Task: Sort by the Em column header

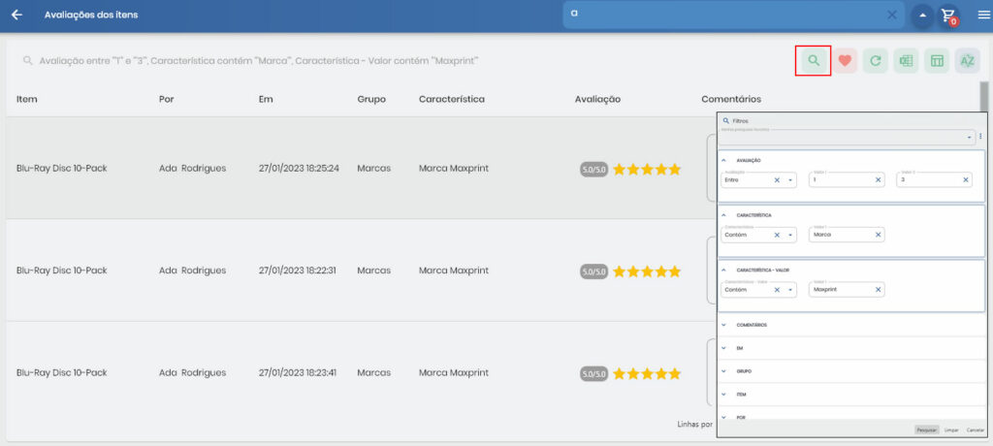Action: 266,100
